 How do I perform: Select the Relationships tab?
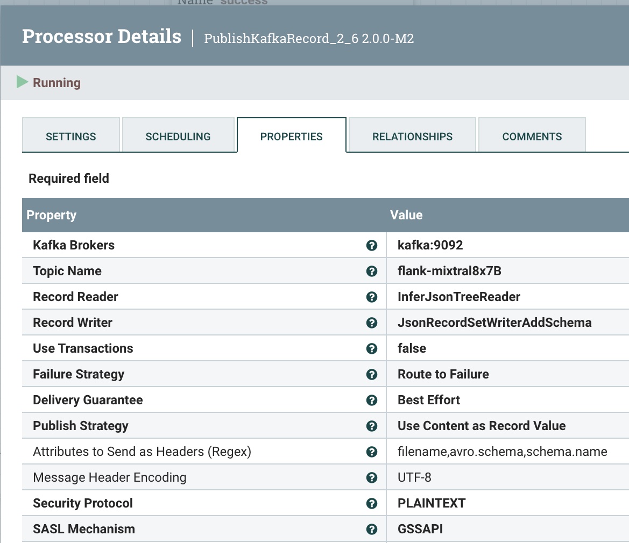(x=412, y=137)
